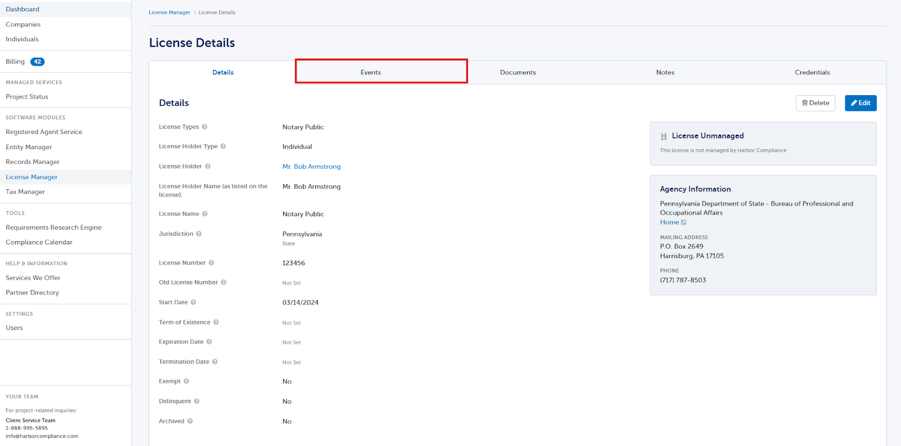Open help icon beside License Holder

pyautogui.click(x=208, y=166)
